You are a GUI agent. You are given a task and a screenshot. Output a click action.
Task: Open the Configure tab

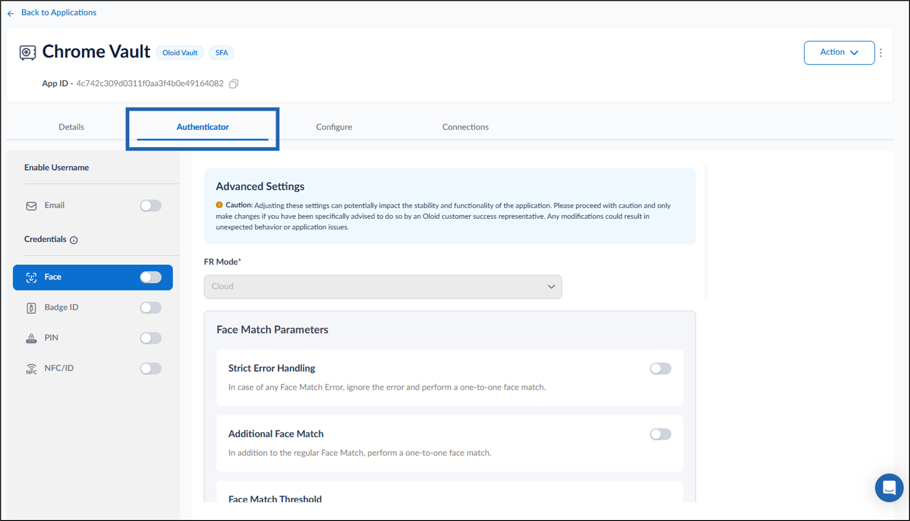pyautogui.click(x=334, y=127)
